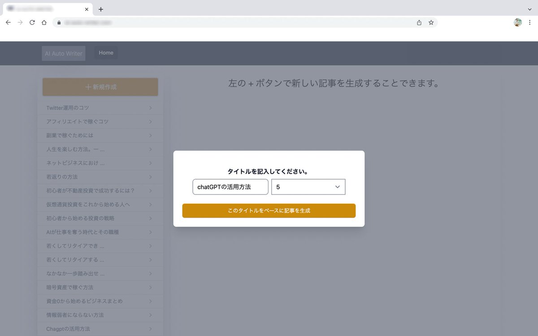This screenshot has width=538, height=336.
Task: Click the padlock site info icon
Action: tap(58, 22)
